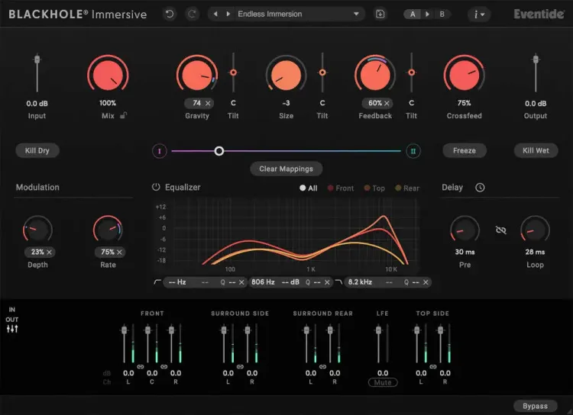Click the Size Tilt slider handle

pos(322,72)
